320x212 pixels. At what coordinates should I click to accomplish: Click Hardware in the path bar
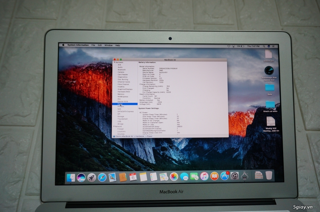140,137
